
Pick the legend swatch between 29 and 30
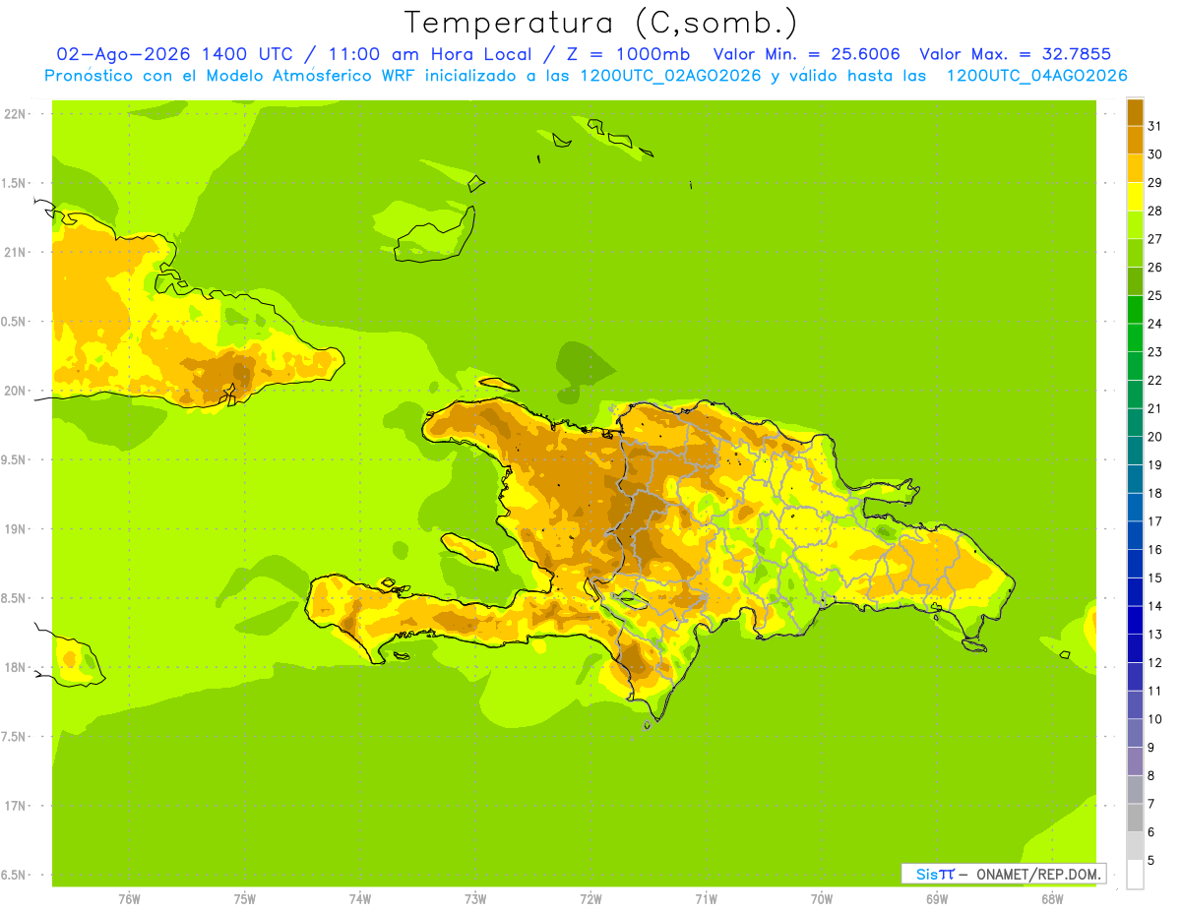coord(1135,168)
